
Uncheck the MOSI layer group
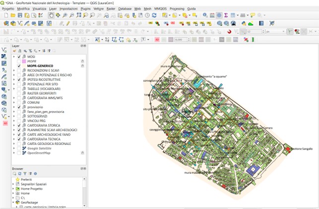coord(19,57)
